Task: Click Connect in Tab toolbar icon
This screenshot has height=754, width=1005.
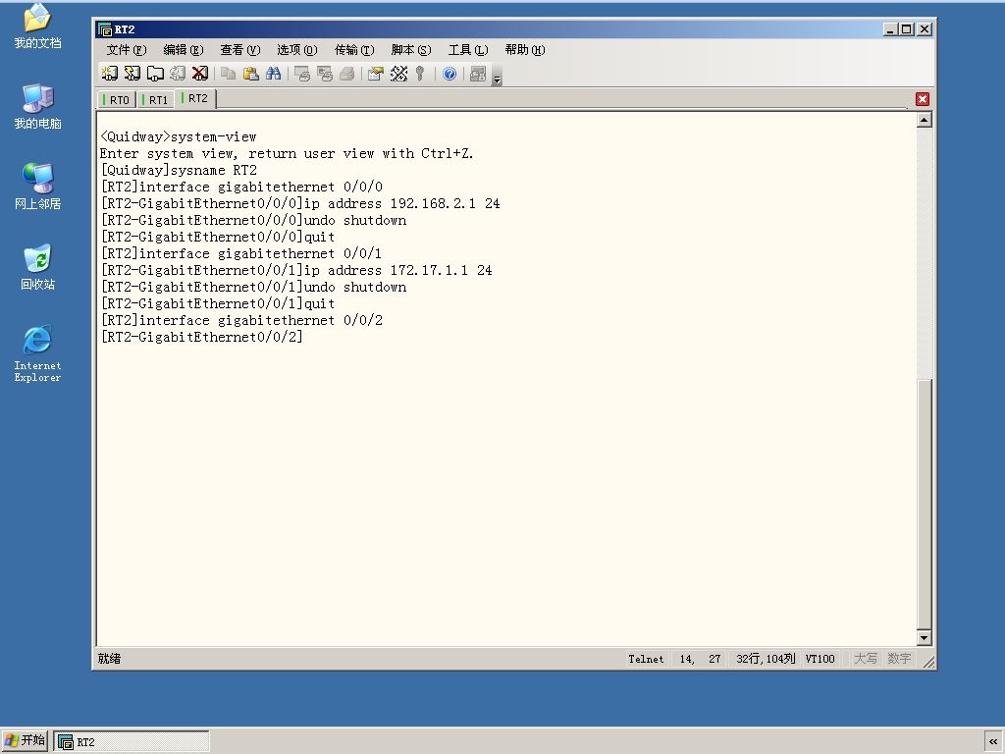Action: click(x=155, y=74)
